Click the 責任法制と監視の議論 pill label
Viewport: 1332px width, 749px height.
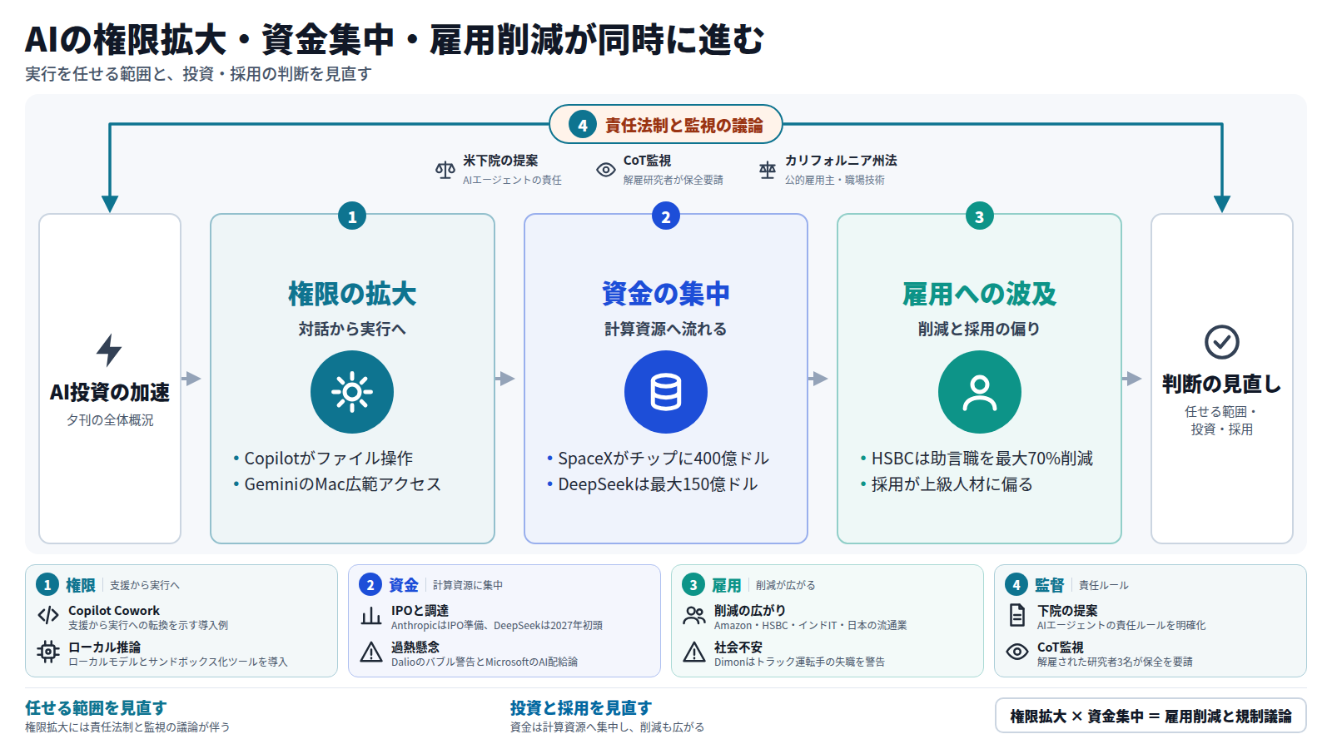(666, 125)
